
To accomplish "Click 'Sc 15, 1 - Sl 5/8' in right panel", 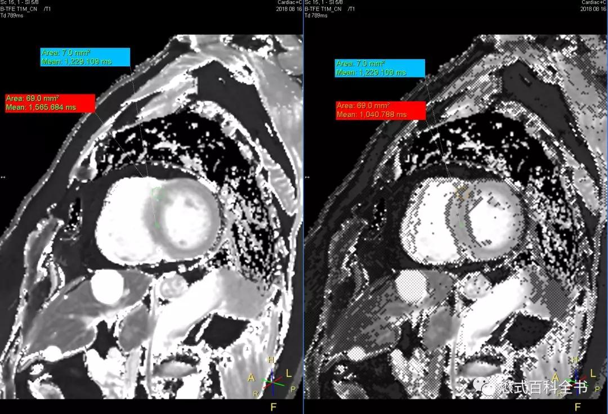I will tap(324, 2).
